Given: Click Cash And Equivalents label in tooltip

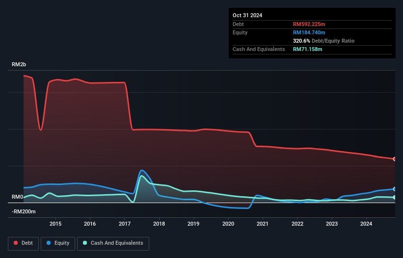Looking at the screenshot, I should (259, 49).
